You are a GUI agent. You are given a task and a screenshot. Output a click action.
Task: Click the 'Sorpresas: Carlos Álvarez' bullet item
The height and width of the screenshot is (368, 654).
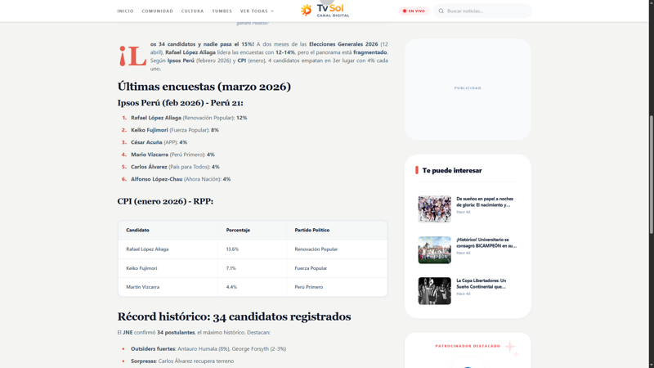coord(182,361)
